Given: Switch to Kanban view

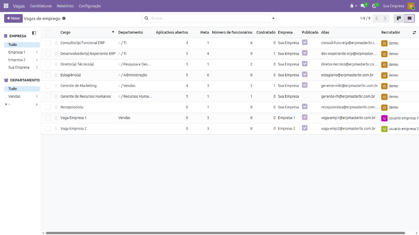Looking at the screenshot, I should point(399,19).
